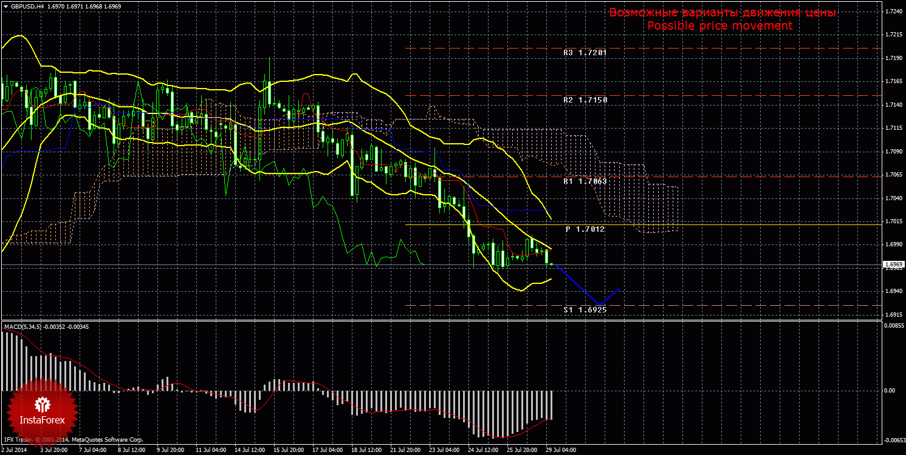
Task: Select the R3 1.7201 resistance level label
Action: point(585,53)
